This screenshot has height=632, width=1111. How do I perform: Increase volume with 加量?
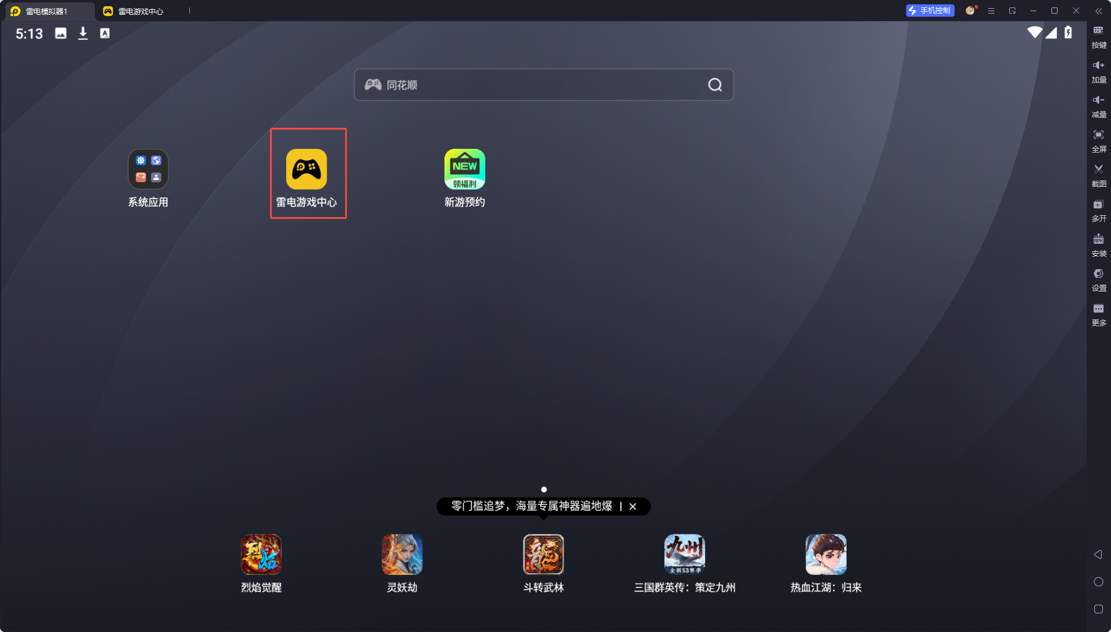tap(1099, 72)
